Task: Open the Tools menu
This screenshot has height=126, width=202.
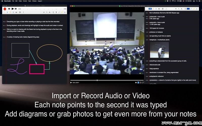Action: click(x=30, y=1)
